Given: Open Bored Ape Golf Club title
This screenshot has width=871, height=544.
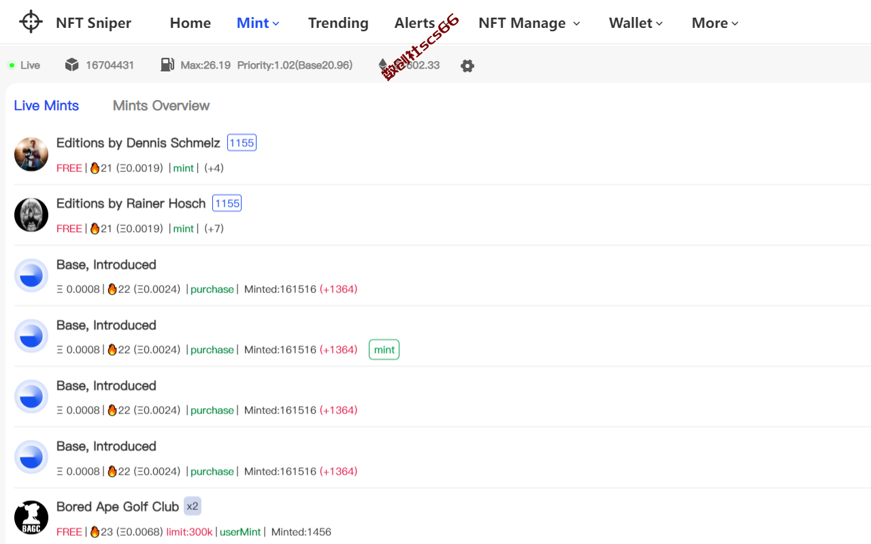Looking at the screenshot, I should pyautogui.click(x=118, y=507).
